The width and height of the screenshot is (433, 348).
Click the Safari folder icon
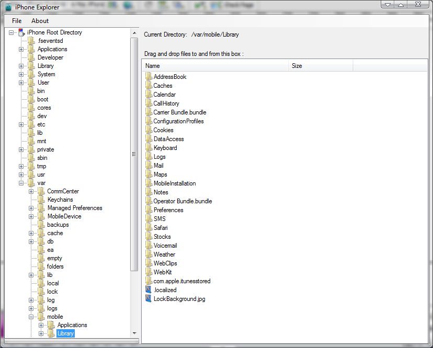(149, 227)
